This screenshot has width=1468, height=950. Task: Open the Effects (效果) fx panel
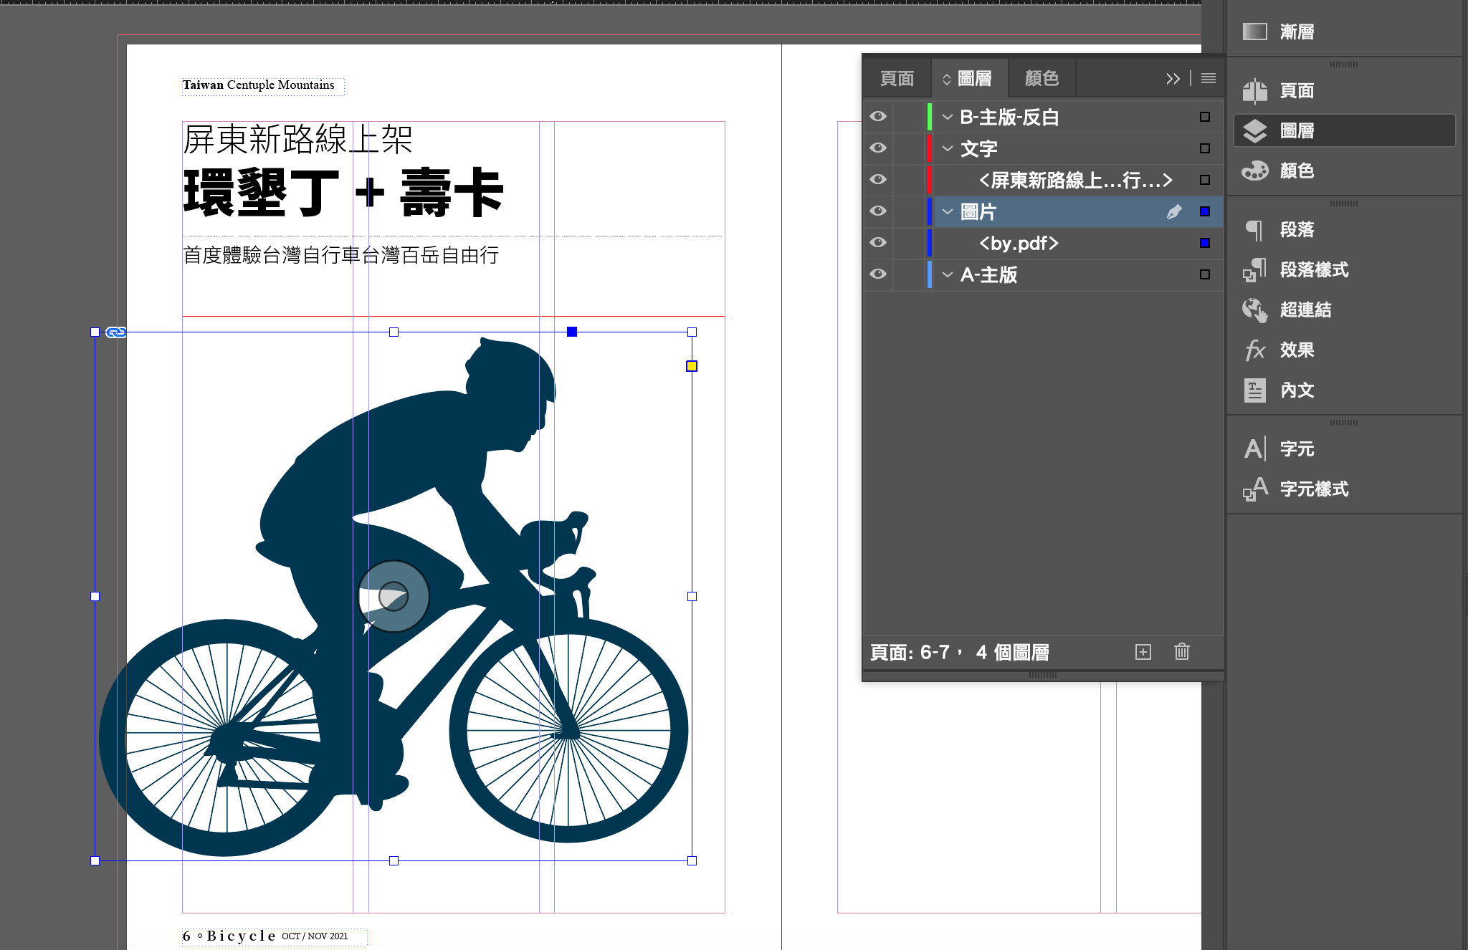(x=1254, y=350)
